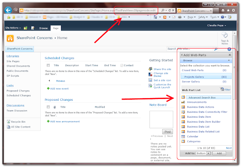Click the Add new event plus icon
Viewport: 241px width, 167px height.
pyautogui.click(x=48, y=88)
